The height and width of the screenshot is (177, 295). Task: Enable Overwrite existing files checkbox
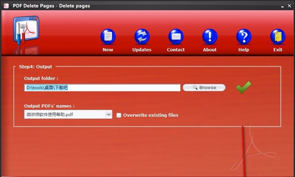point(118,115)
